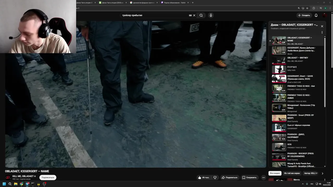Click the Создать button
The width and height of the screenshot is (333, 187).
point(304,15)
